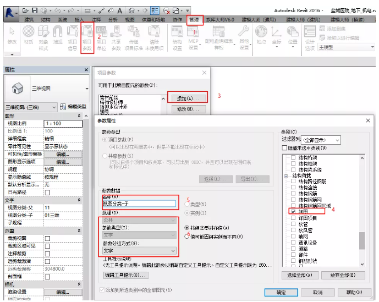Select the 按组类型对齐值 radio button
Viewport: 379px width, 302px height.
(186, 228)
